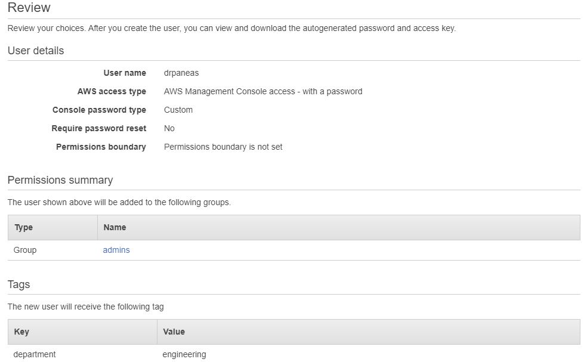Open the admins group link
The height and width of the screenshot is (362, 587).
(x=116, y=250)
